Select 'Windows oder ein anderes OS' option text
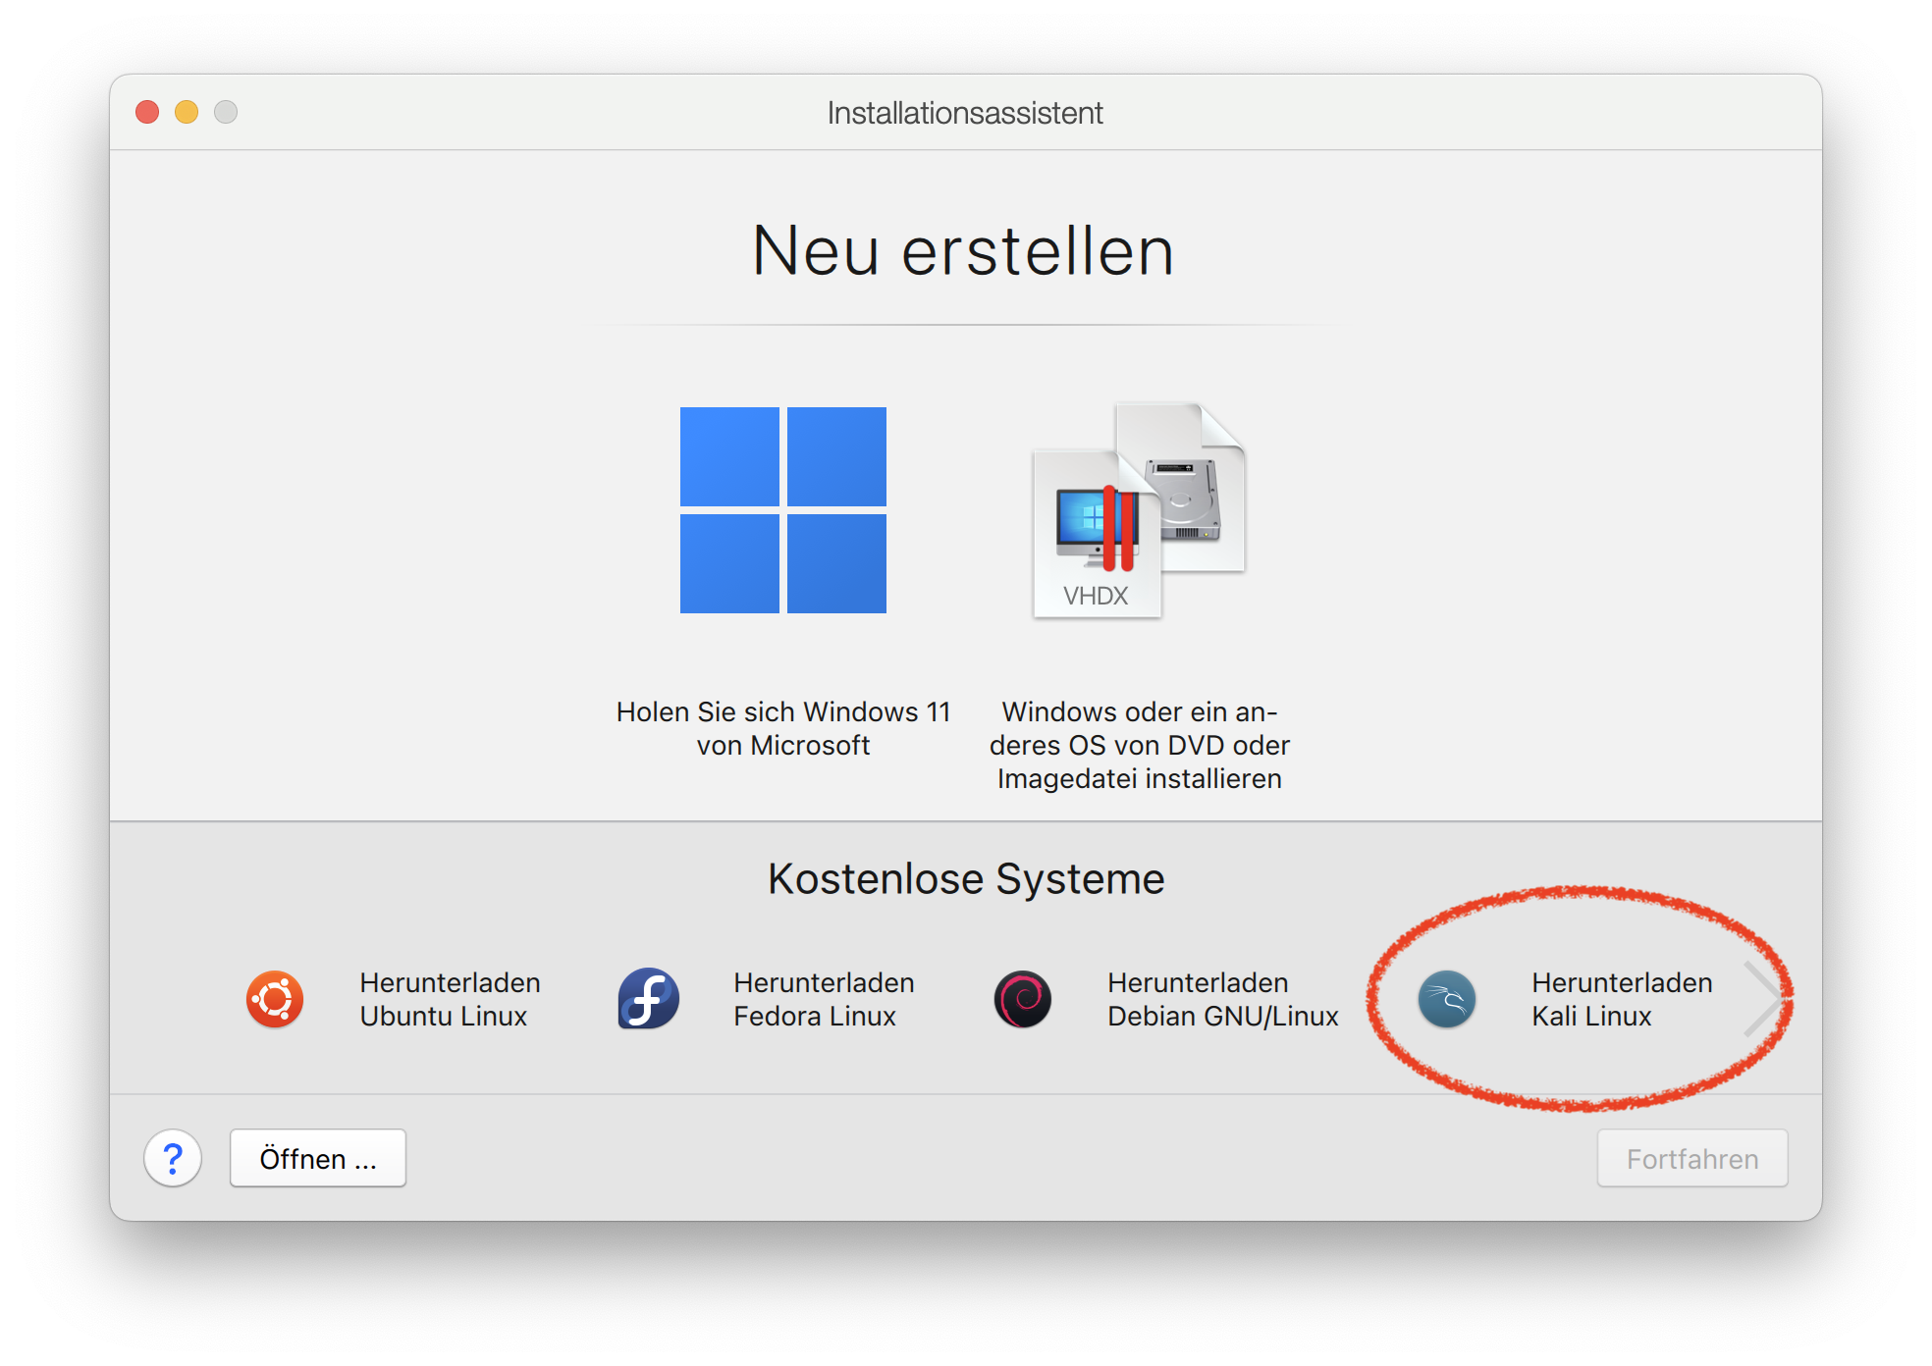The image size is (1932, 1366). pyautogui.click(x=1139, y=745)
